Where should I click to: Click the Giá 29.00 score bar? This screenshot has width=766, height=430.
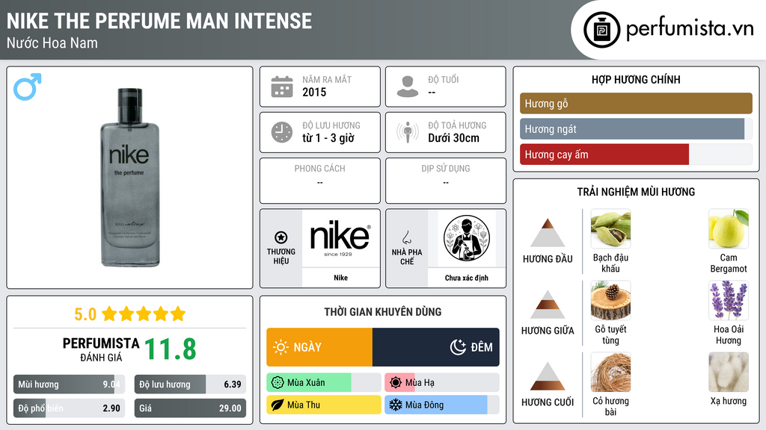click(190, 408)
